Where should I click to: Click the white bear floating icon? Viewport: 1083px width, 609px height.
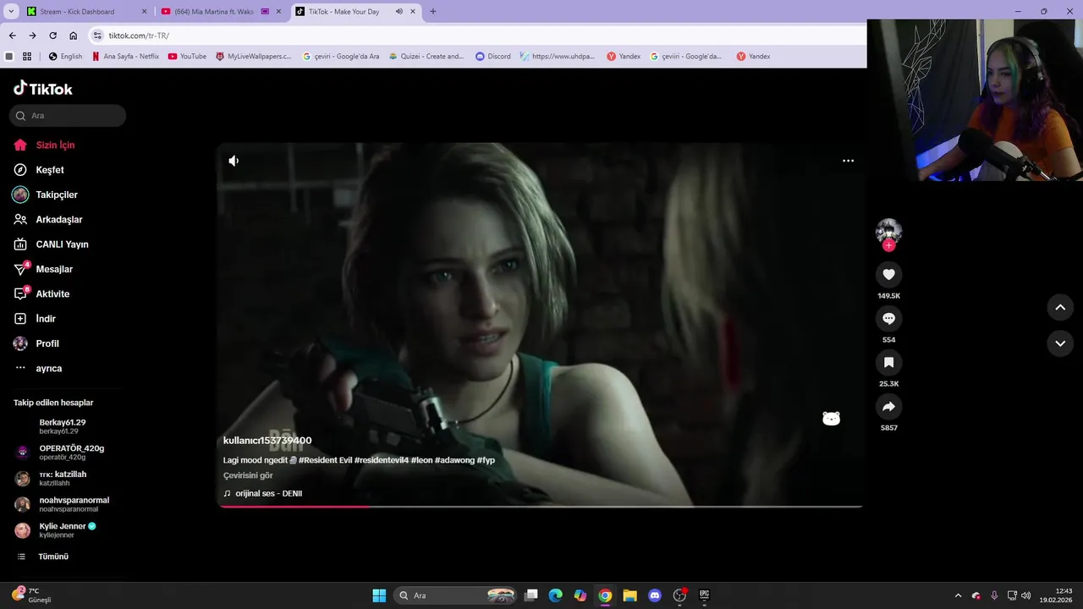(831, 419)
